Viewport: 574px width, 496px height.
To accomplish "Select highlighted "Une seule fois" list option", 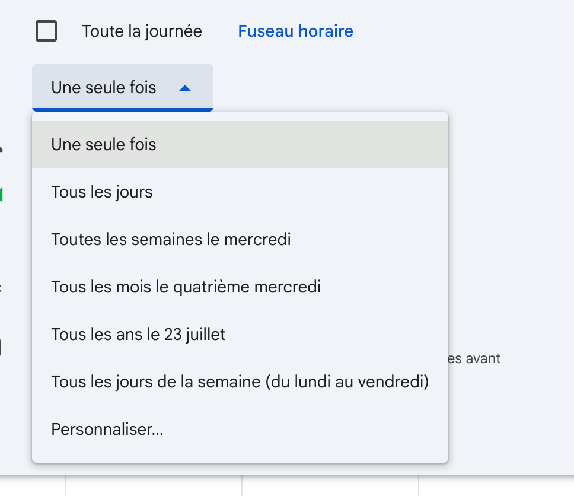I will 104,144.
